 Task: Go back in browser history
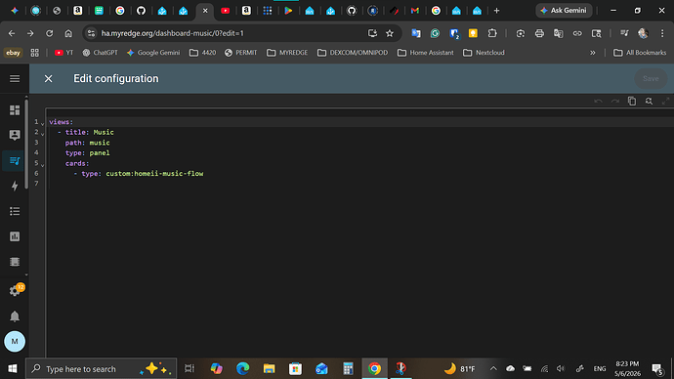coord(12,33)
